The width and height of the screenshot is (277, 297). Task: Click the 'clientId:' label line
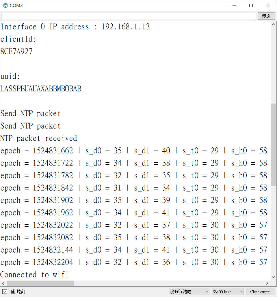pyautogui.click(x=18, y=39)
